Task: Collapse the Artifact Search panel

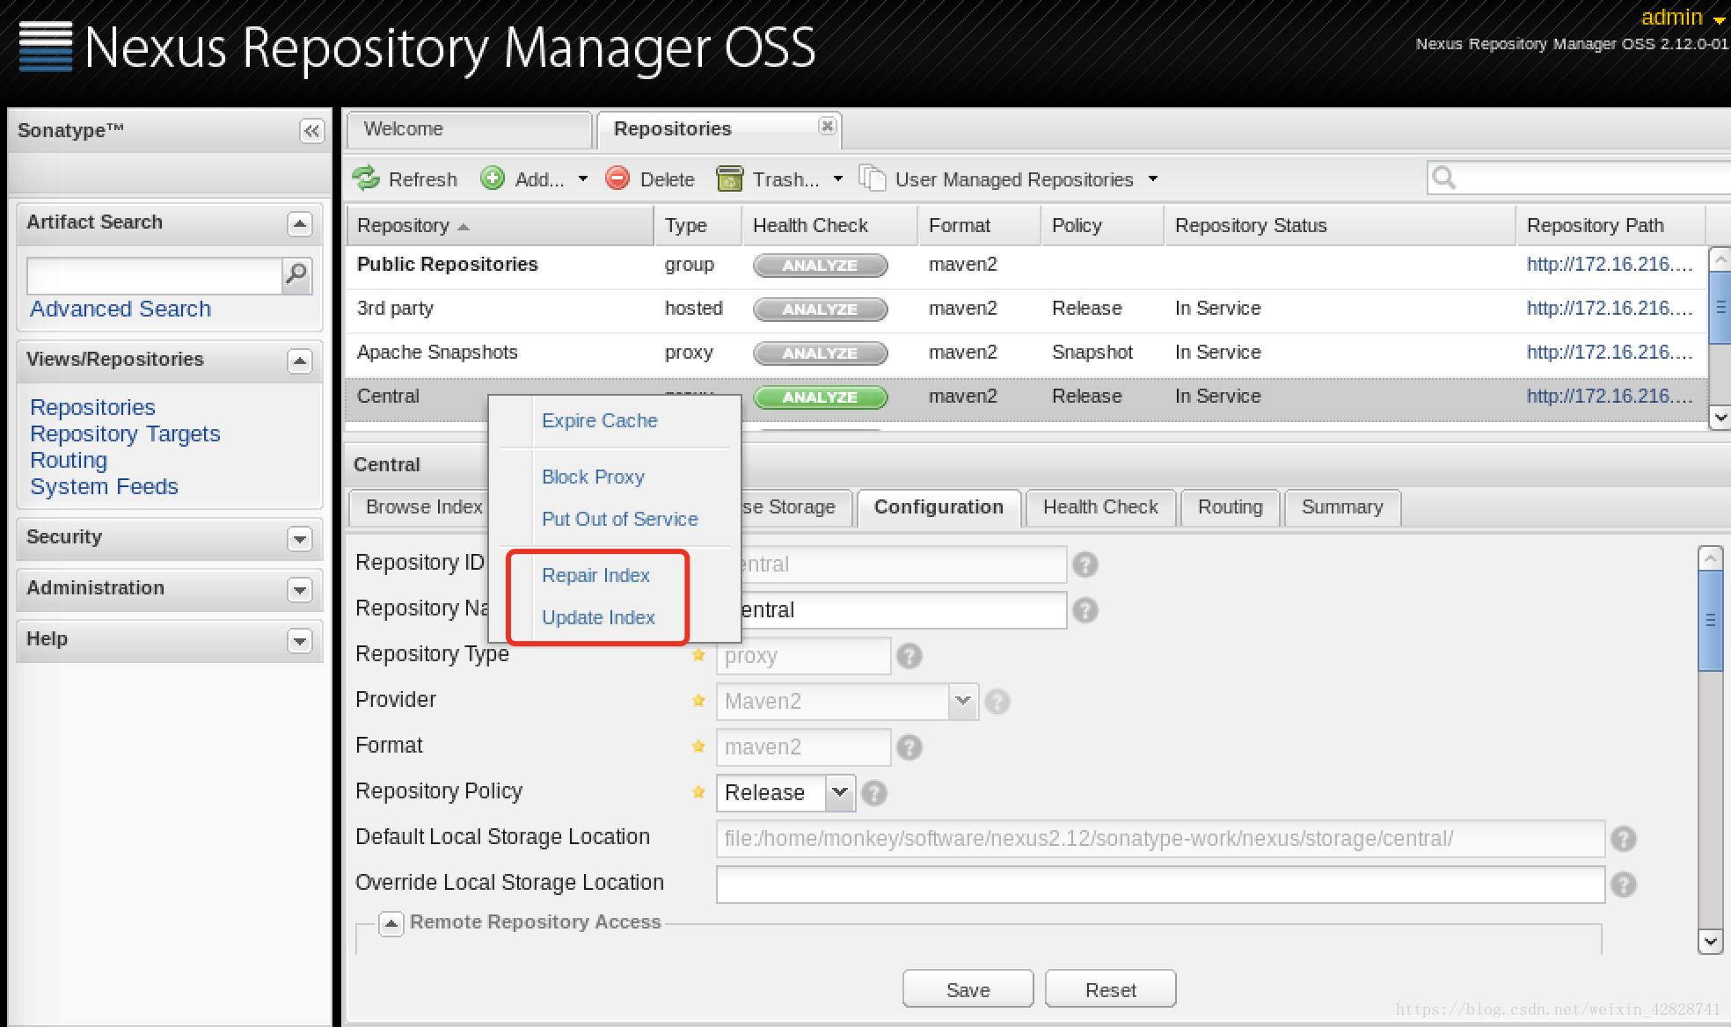Action: [300, 223]
